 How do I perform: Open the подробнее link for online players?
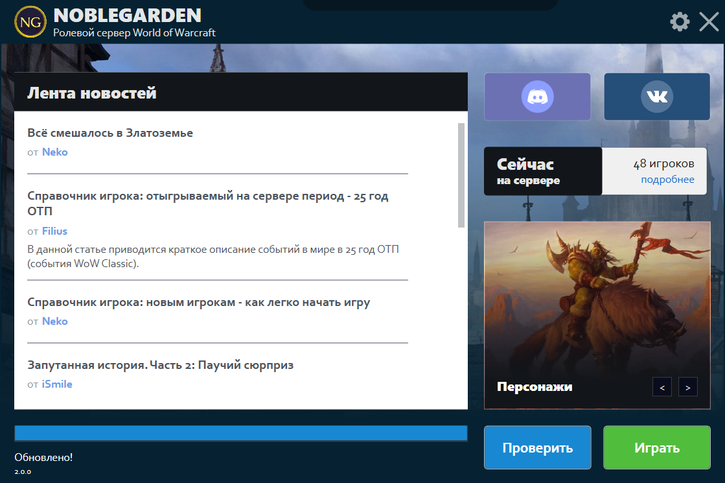[x=667, y=180]
